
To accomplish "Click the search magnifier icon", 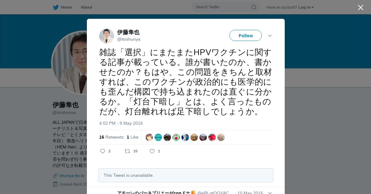I will [254, 7].
